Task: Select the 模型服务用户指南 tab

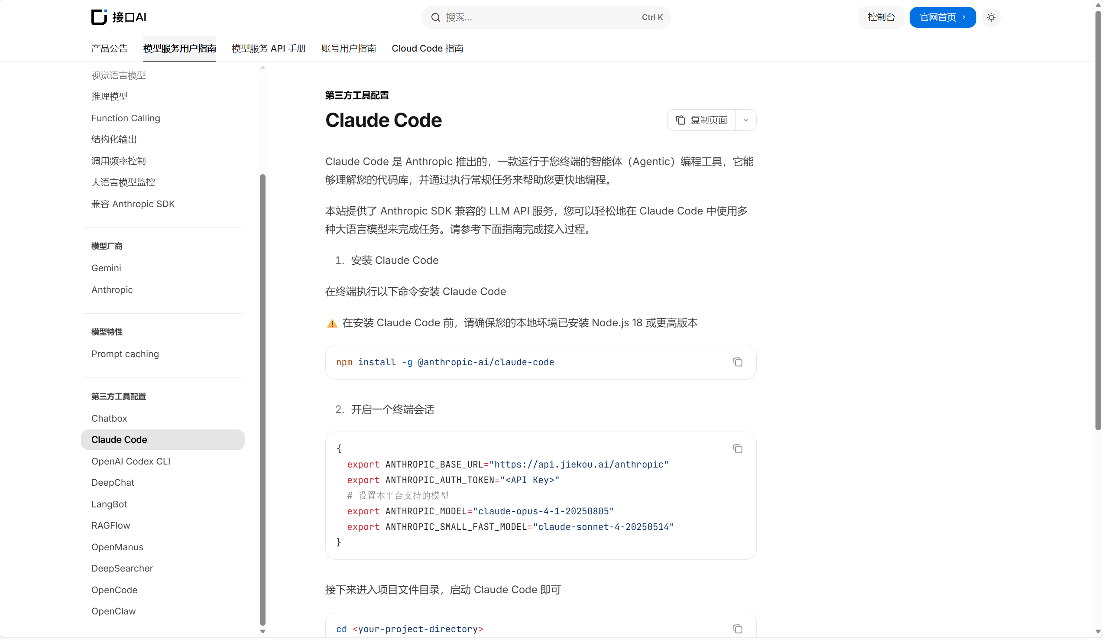Action: 180,49
